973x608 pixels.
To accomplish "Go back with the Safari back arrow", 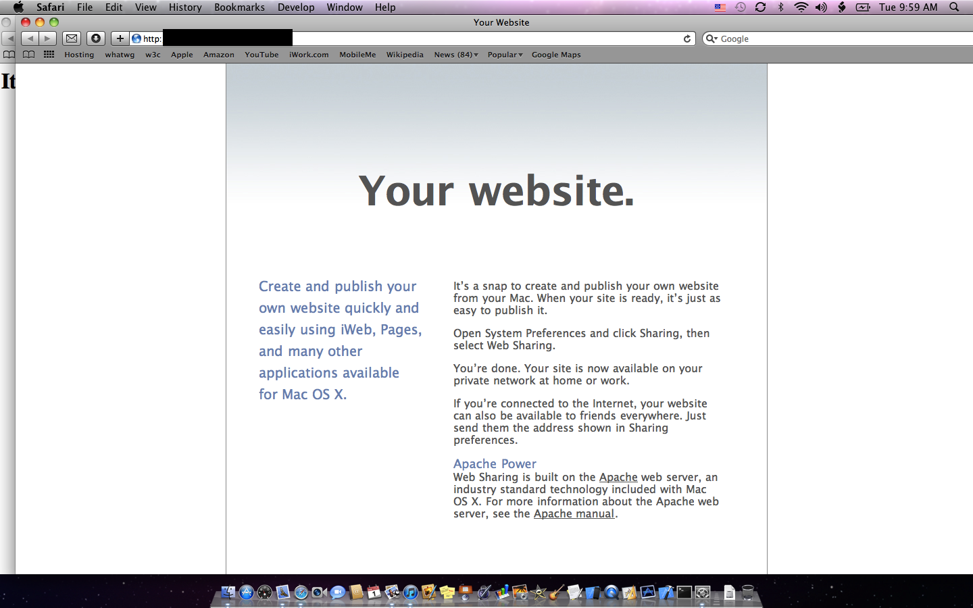I will click(x=30, y=39).
